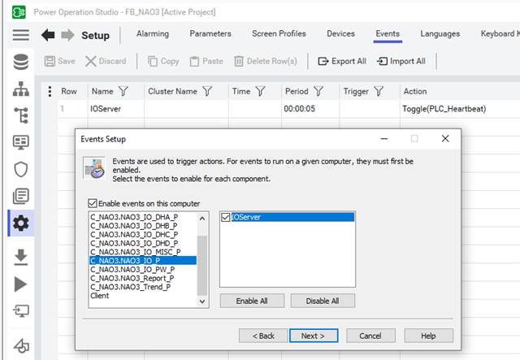Click the 00:00:05 period cell

[x=310, y=109]
